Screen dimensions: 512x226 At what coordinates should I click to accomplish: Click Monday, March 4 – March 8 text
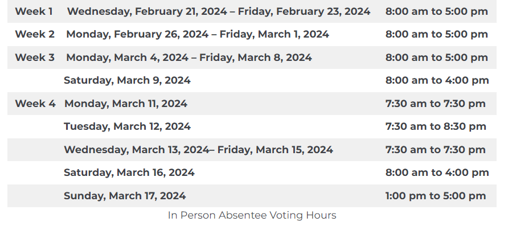pos(189,58)
